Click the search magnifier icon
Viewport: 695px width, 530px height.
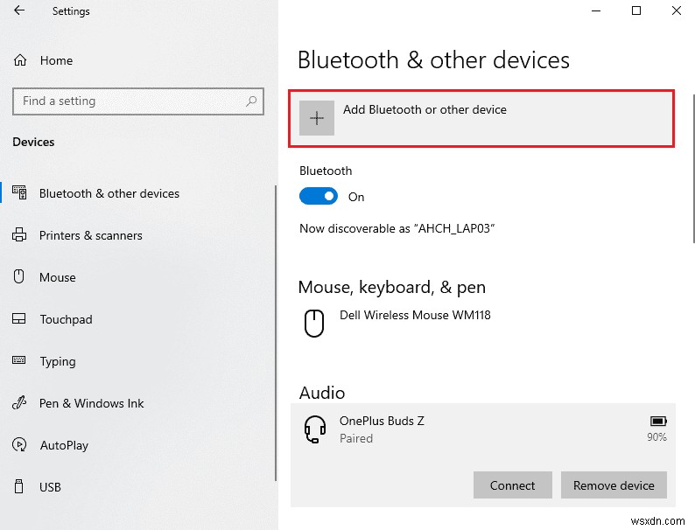[x=251, y=101]
